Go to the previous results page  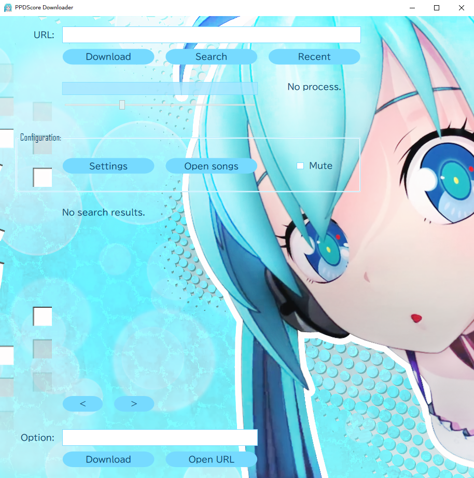pyautogui.click(x=82, y=404)
